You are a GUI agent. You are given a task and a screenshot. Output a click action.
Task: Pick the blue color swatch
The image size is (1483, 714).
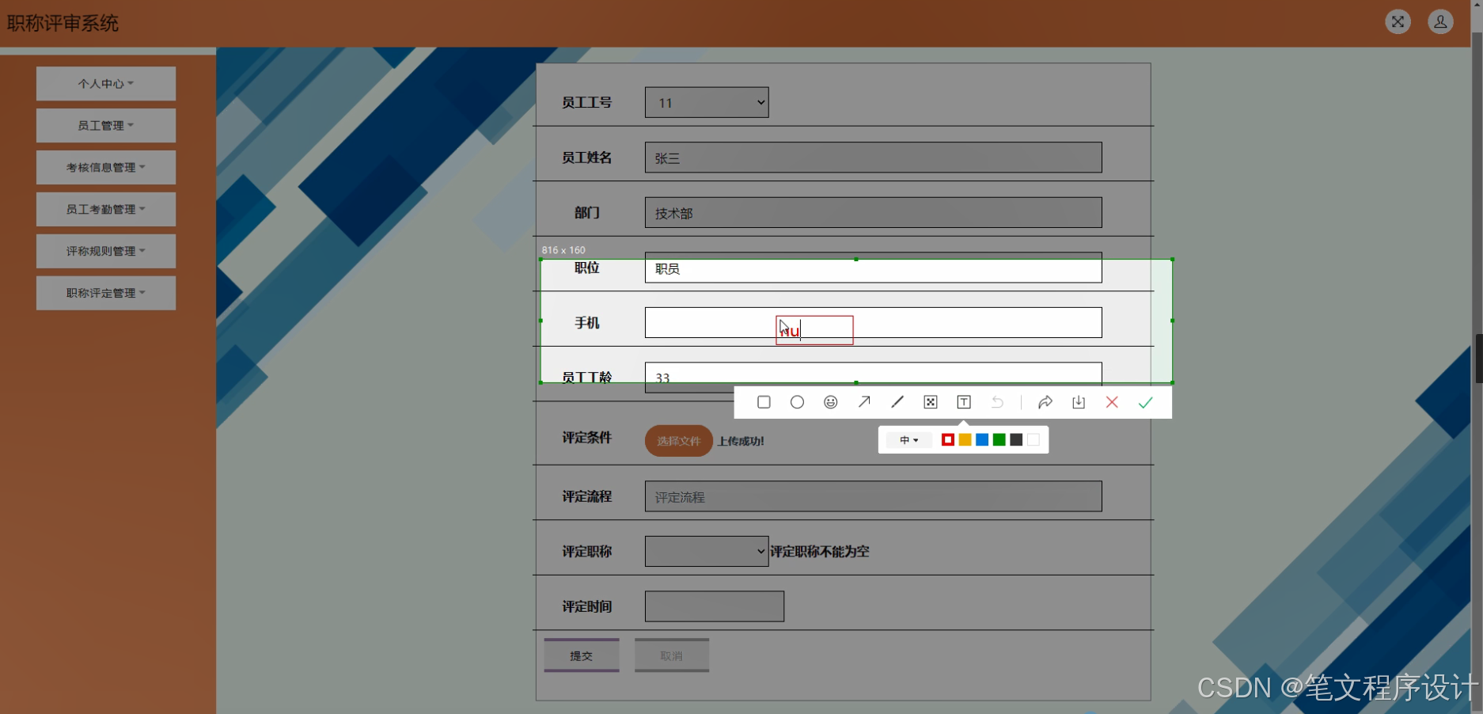click(x=982, y=440)
